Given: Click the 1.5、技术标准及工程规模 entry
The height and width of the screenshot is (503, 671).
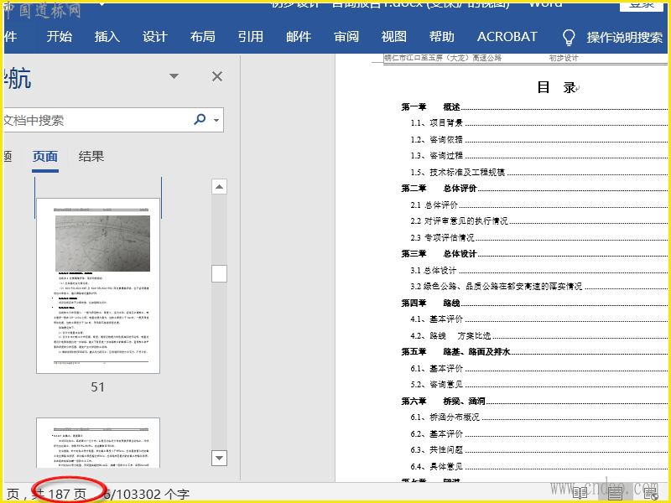Looking at the screenshot, I should (x=538, y=173).
